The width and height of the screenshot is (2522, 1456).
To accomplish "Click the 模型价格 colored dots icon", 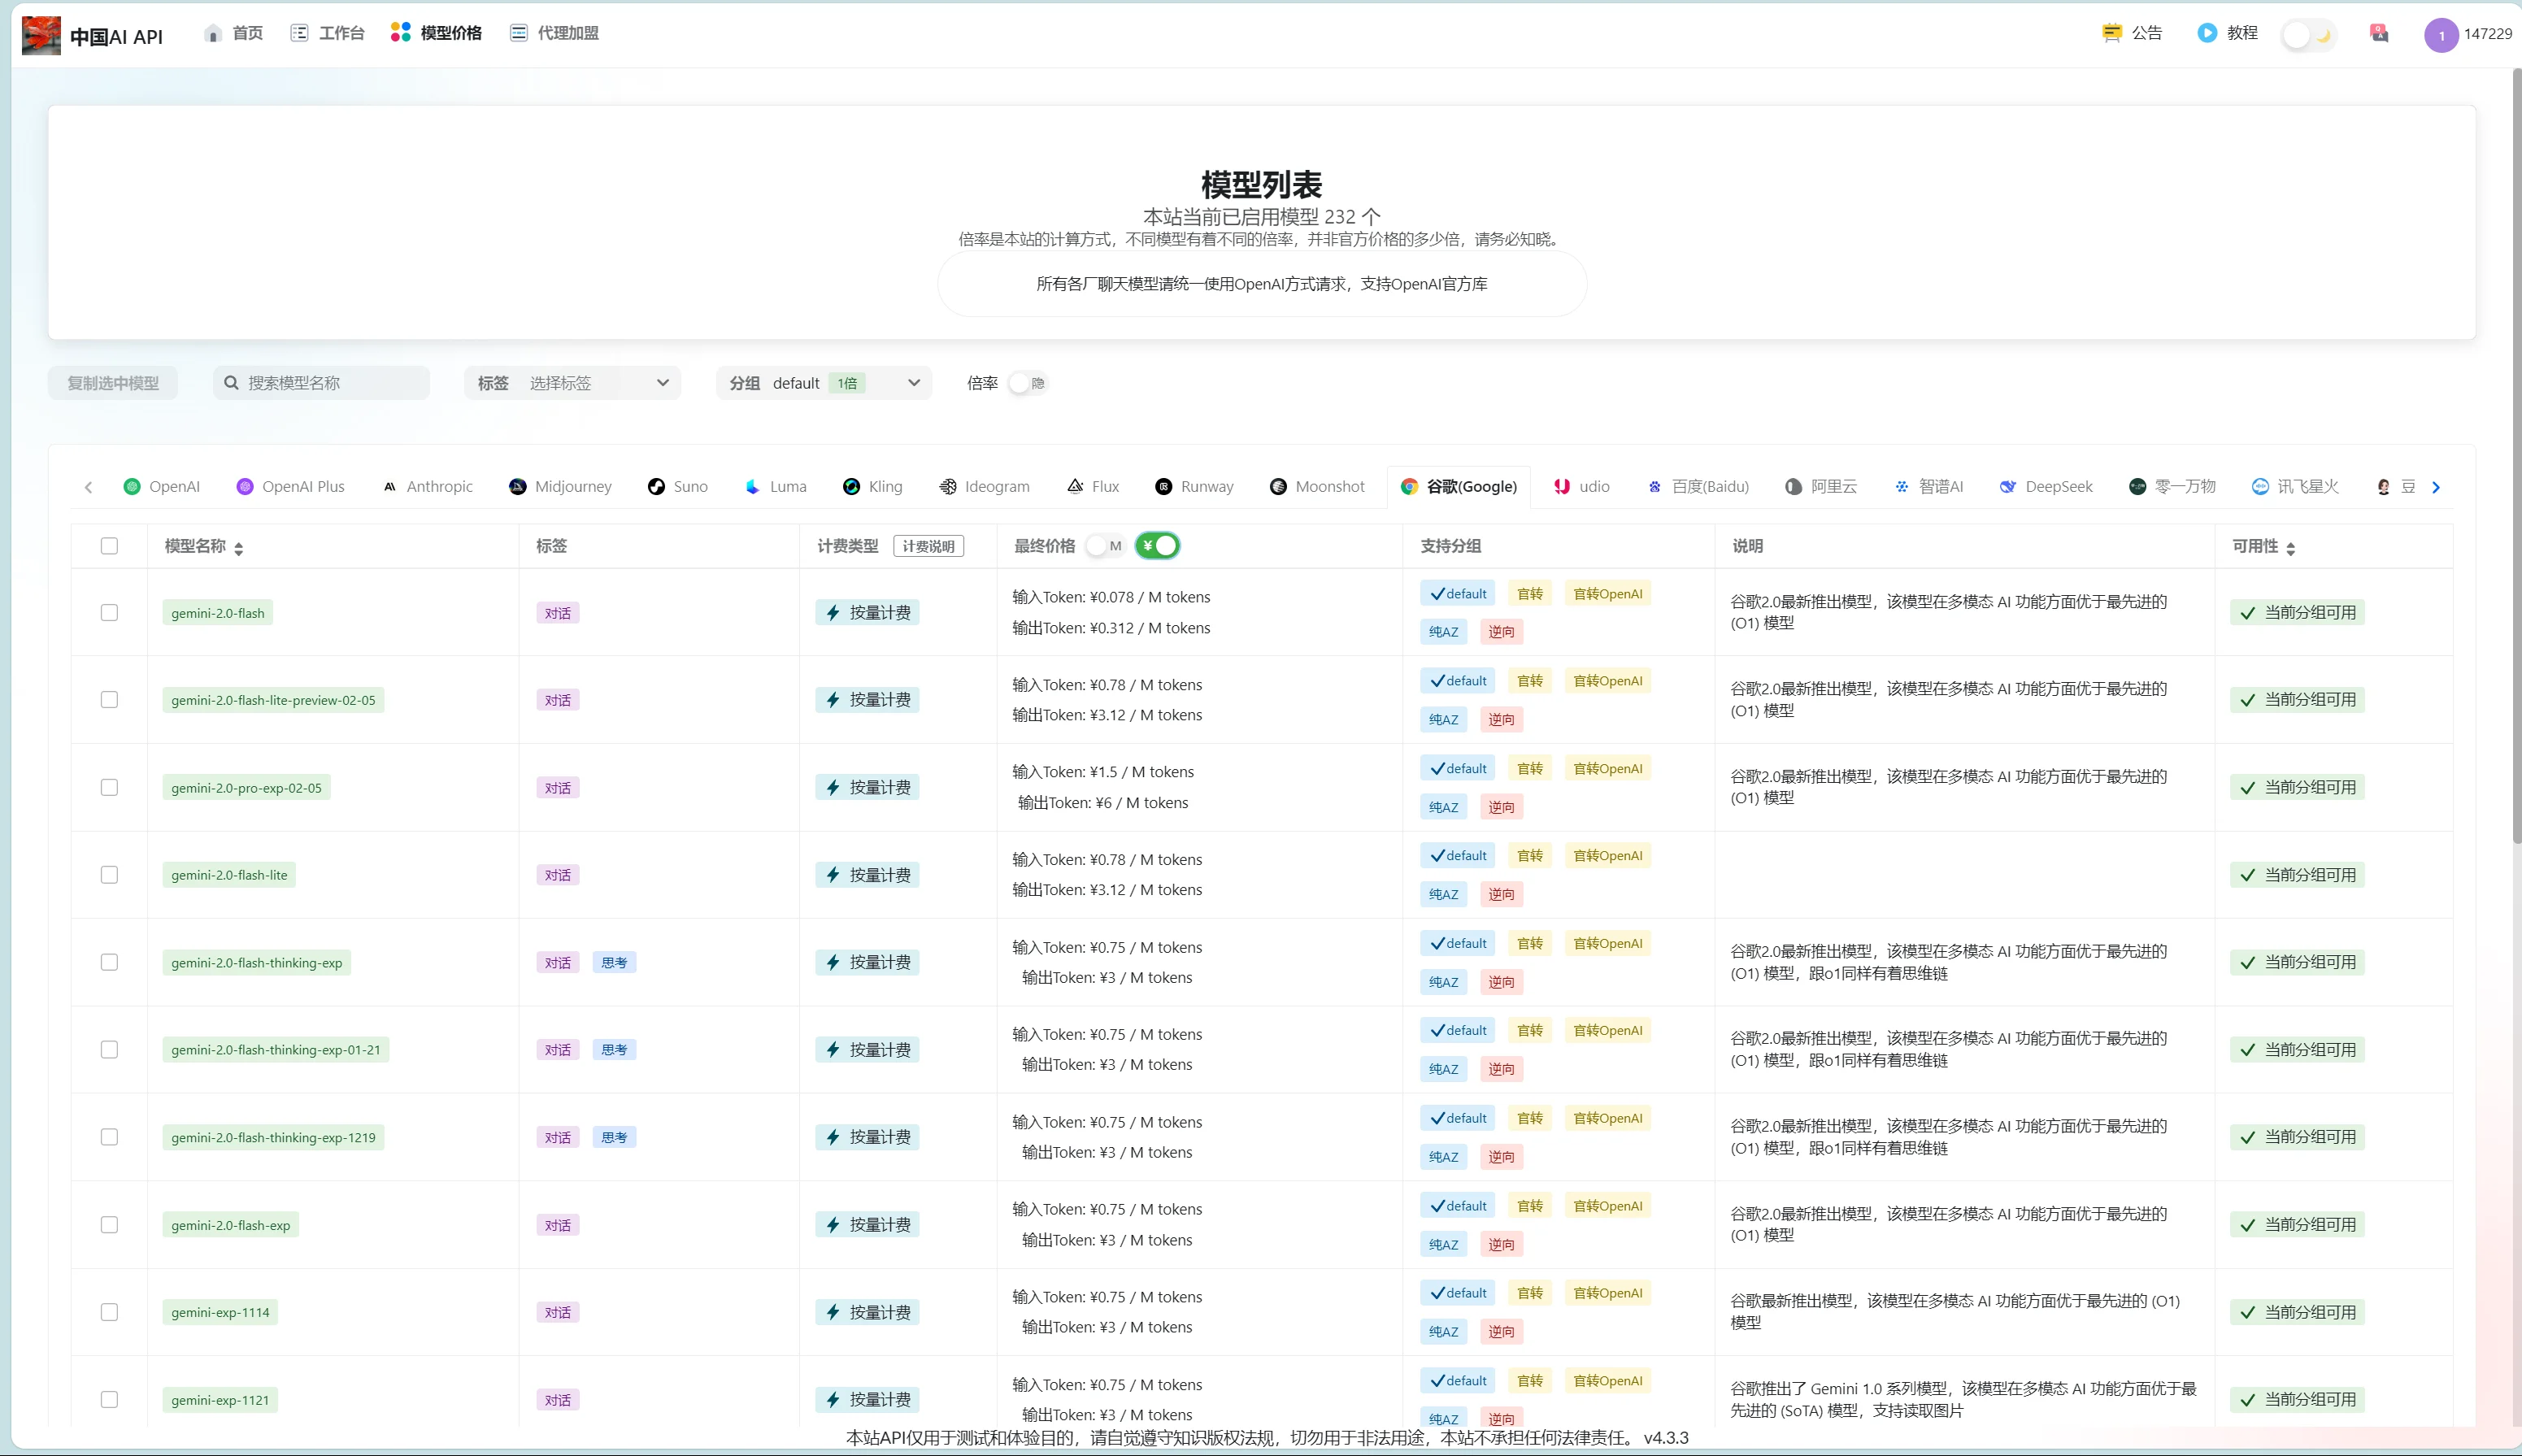I will coord(400,33).
